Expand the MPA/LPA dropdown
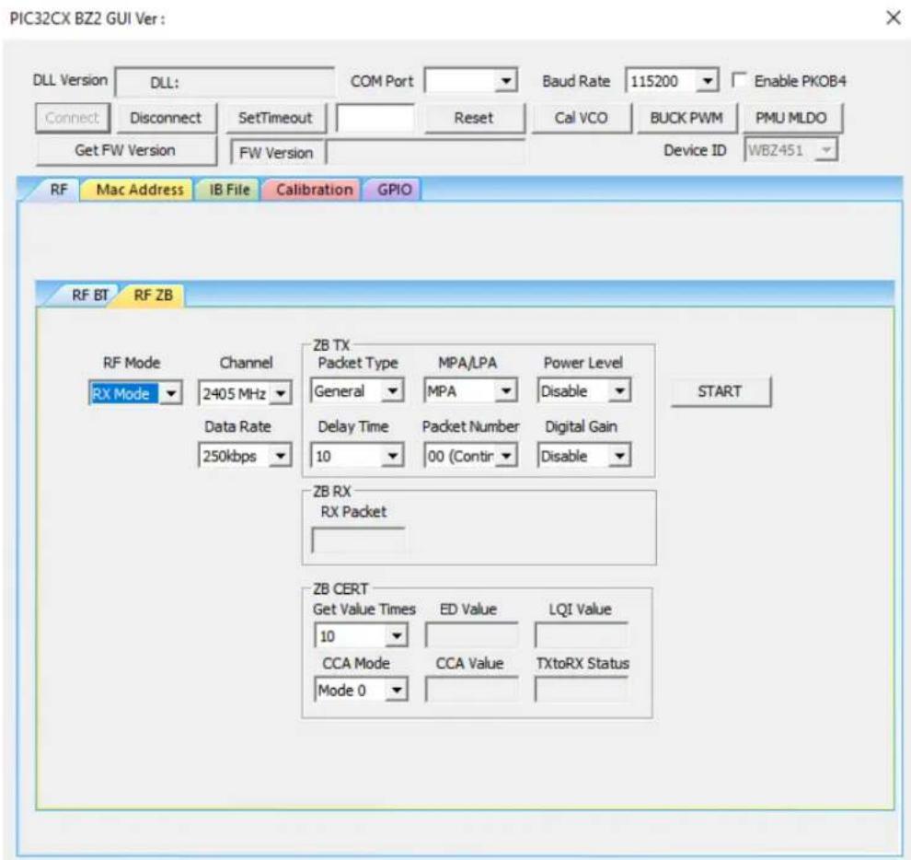This screenshot has height=860, width=911. click(506, 390)
